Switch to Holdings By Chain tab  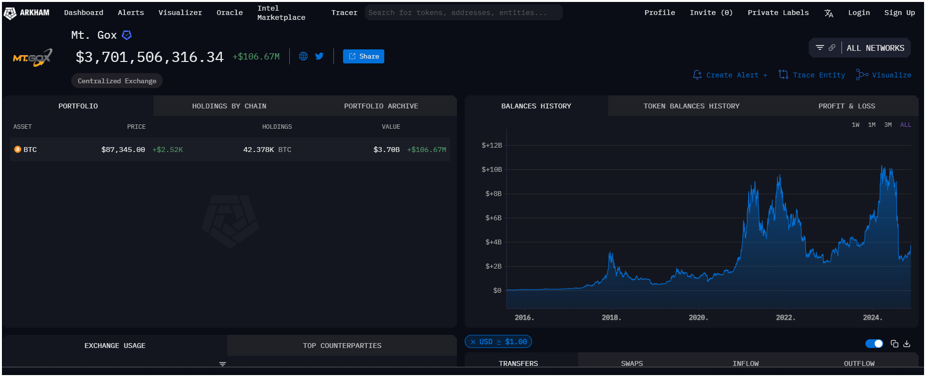[x=229, y=106]
